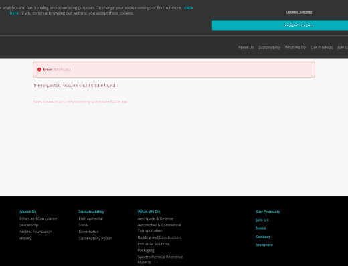Screen dimensions: 348x266
Task: Open footer Our Products link
Action: 268,212
